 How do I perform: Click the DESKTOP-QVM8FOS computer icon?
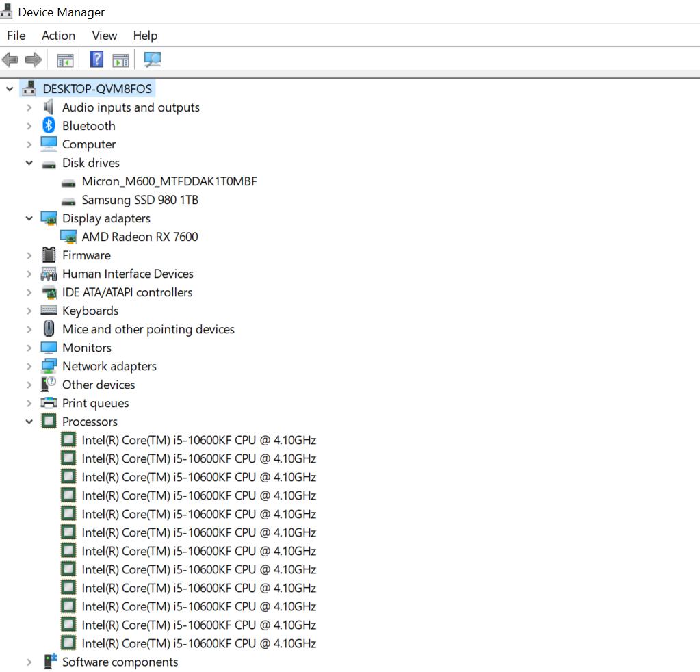29,88
